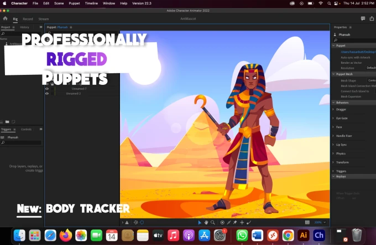Image resolution: width=376 pixels, height=245 pixels.
Task: Open Properties panel hamburger menu
Action: 351,27
